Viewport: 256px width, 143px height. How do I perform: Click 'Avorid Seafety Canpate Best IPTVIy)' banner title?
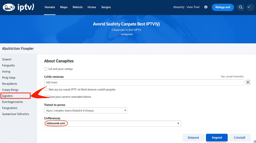(x=126, y=24)
